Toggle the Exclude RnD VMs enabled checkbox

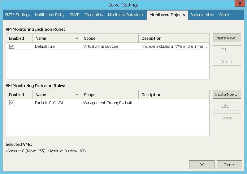(12, 103)
